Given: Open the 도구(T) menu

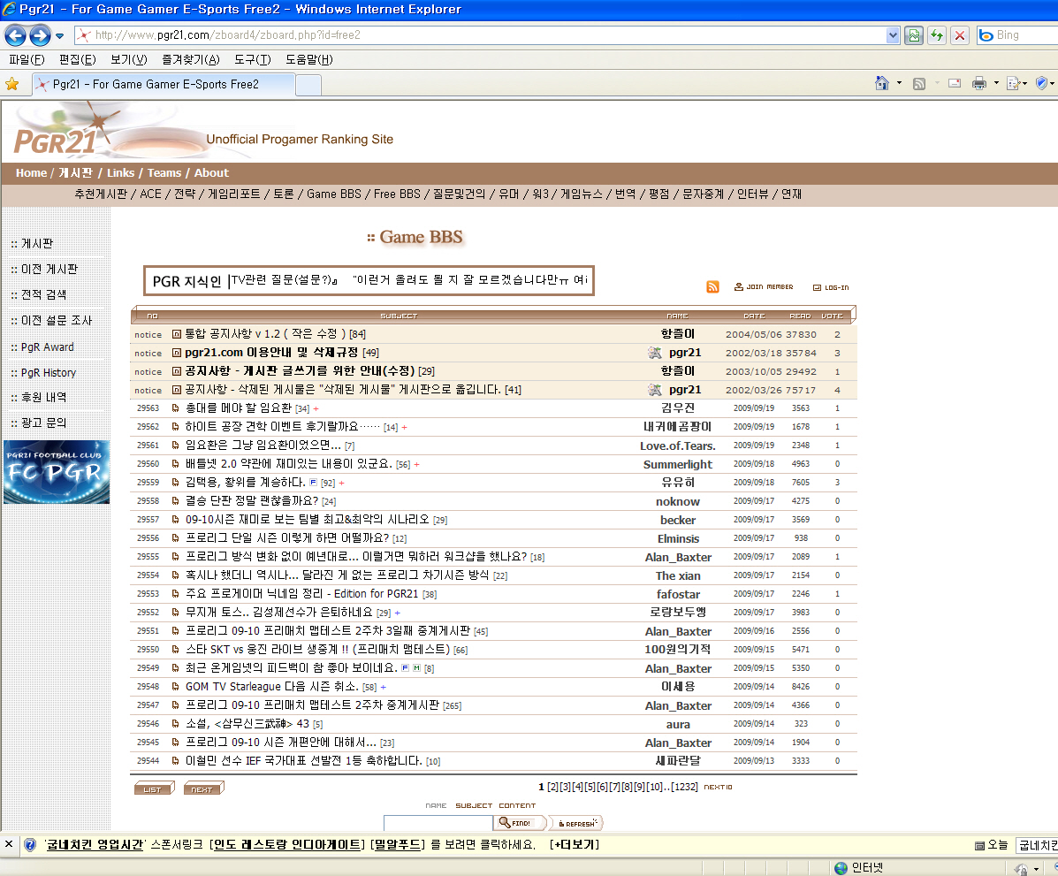Looking at the screenshot, I should [x=253, y=59].
